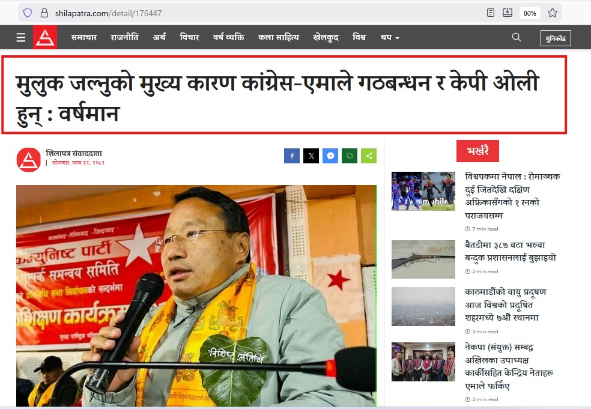Screen dimensions: 591x409
Task: Share article via X icon
Action: (311, 156)
